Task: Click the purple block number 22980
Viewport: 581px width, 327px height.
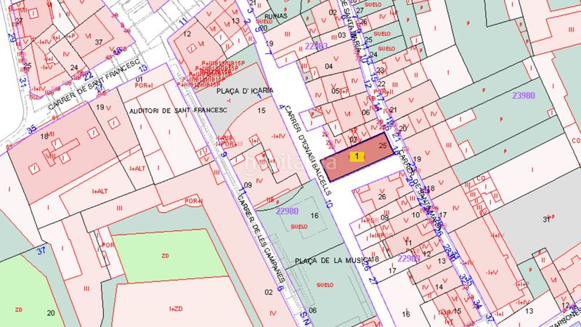Action: 287,211
